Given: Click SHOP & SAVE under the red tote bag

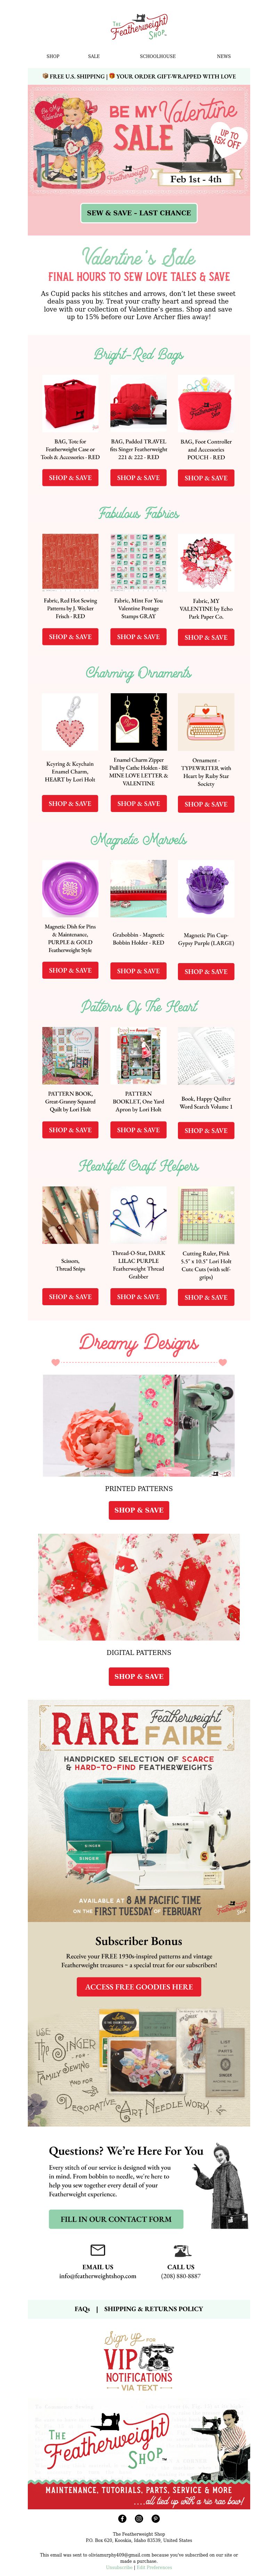Looking at the screenshot, I should (x=70, y=478).
